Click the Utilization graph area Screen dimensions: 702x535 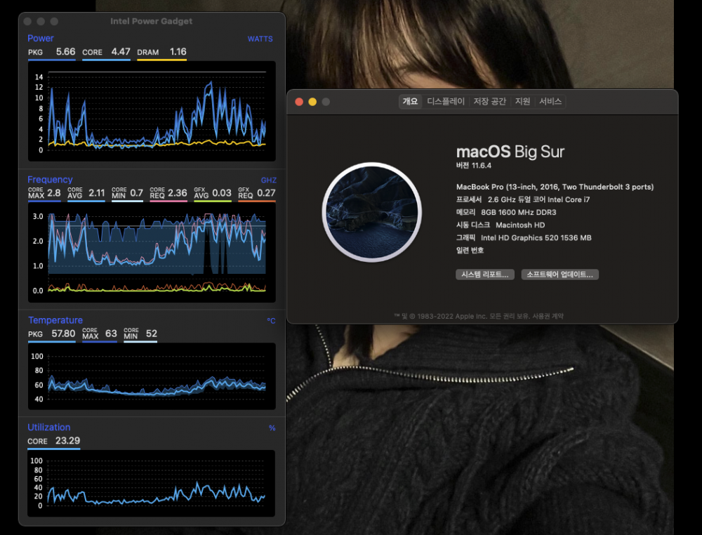pyautogui.click(x=152, y=484)
